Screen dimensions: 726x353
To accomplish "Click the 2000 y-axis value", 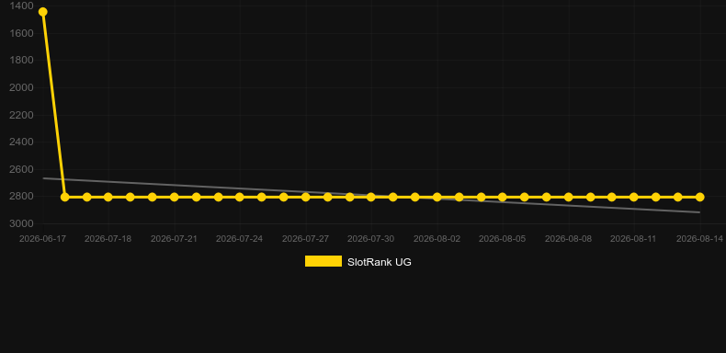I will click(21, 87).
